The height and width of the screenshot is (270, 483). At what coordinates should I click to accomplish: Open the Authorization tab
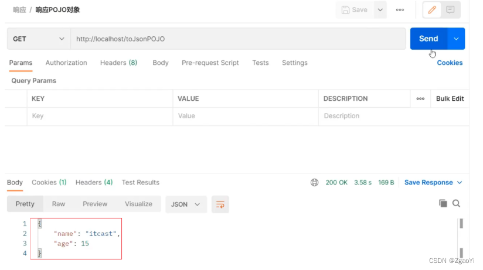[x=66, y=63]
